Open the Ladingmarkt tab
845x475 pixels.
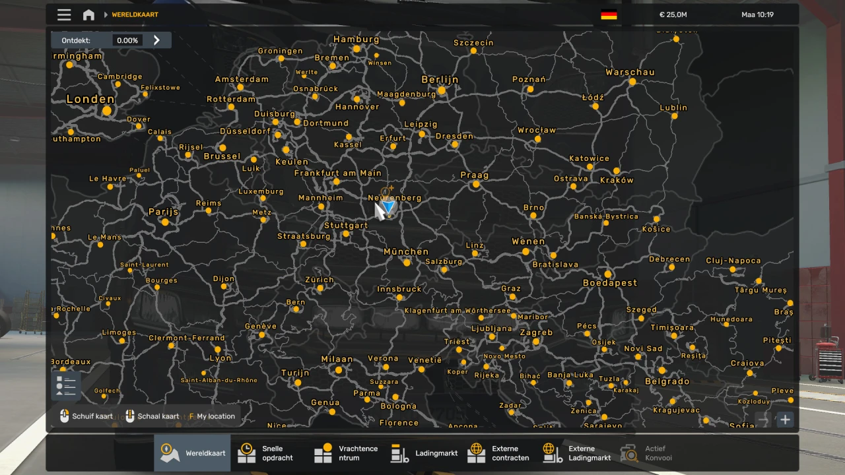[x=423, y=453]
